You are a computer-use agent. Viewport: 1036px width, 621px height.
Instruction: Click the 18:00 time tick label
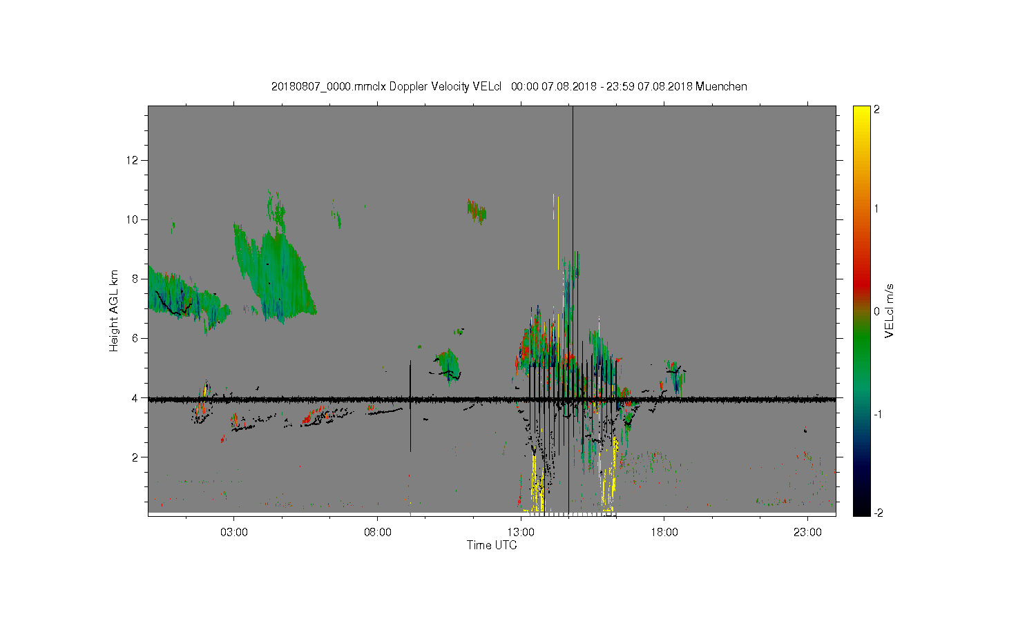[x=664, y=532]
